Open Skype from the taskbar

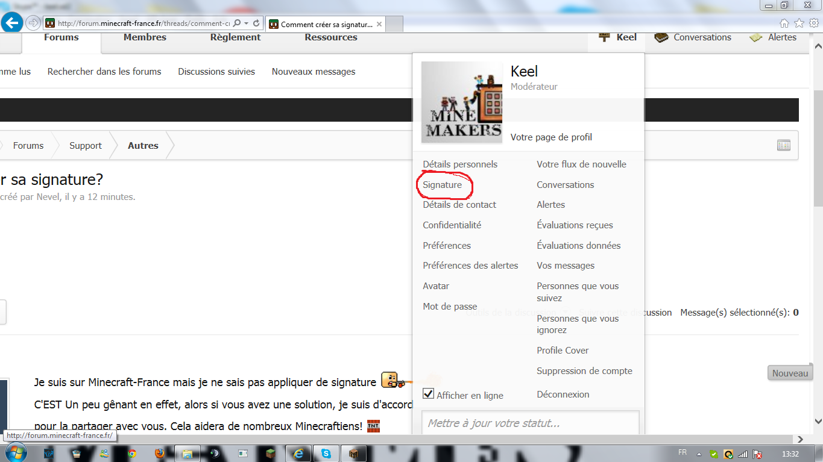click(x=326, y=454)
